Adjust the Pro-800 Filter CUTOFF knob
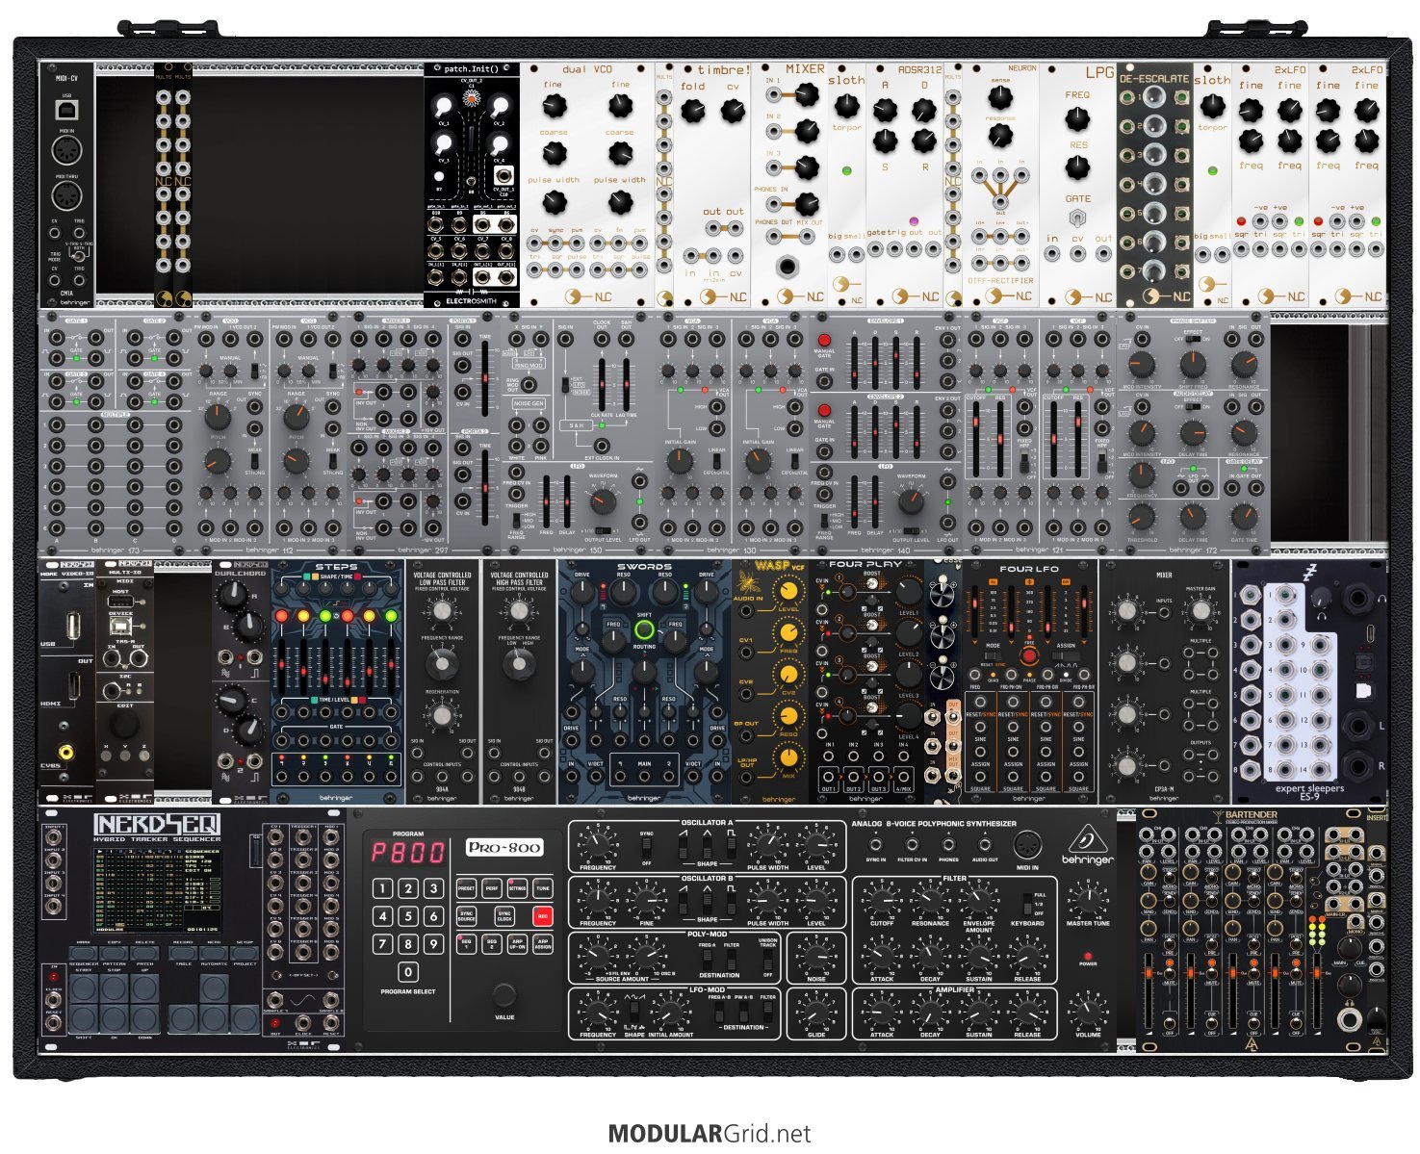The image size is (1420, 1154). [881, 901]
